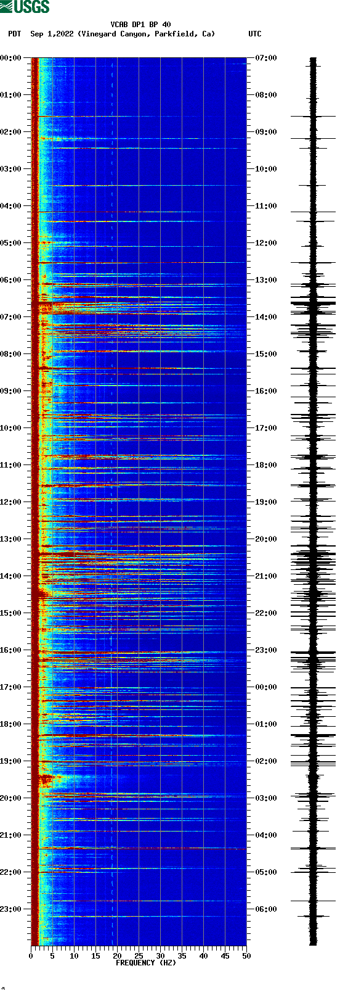Click the 10:00 UTC time label
Viewport: 340px width, 995px height.
click(x=266, y=169)
